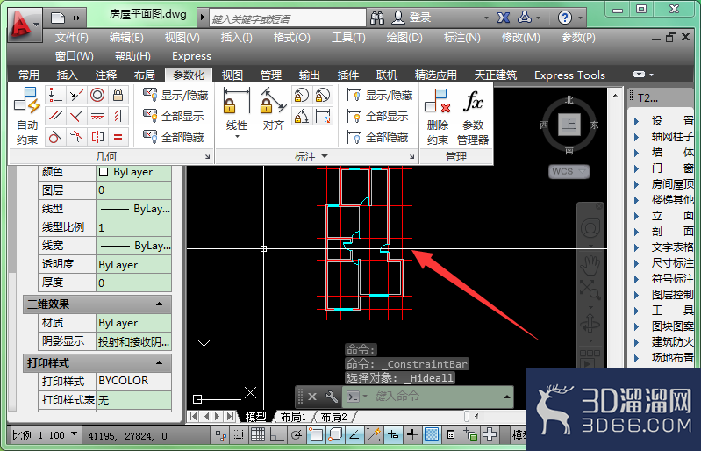
Task: Click 全部显示 in geometric constraints panel
Action: [x=174, y=116]
